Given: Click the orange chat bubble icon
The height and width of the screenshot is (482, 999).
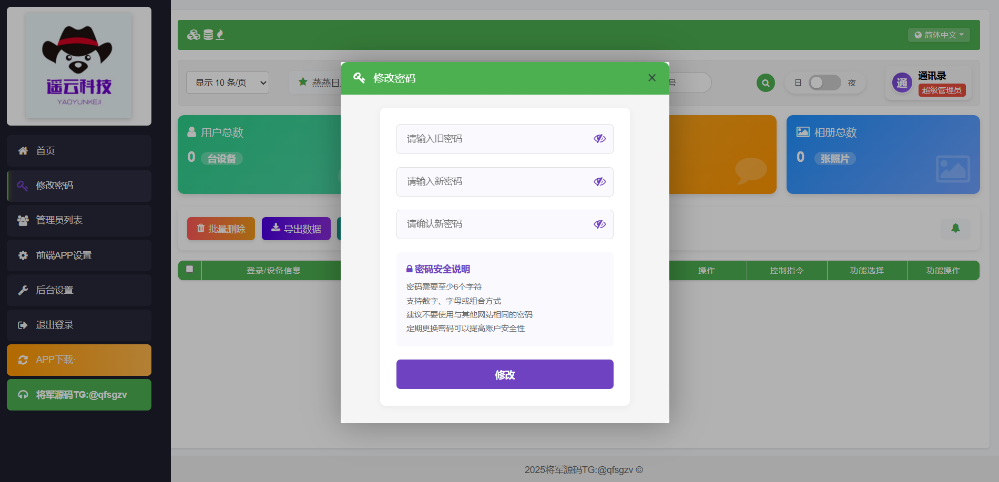Looking at the screenshot, I should tap(750, 170).
